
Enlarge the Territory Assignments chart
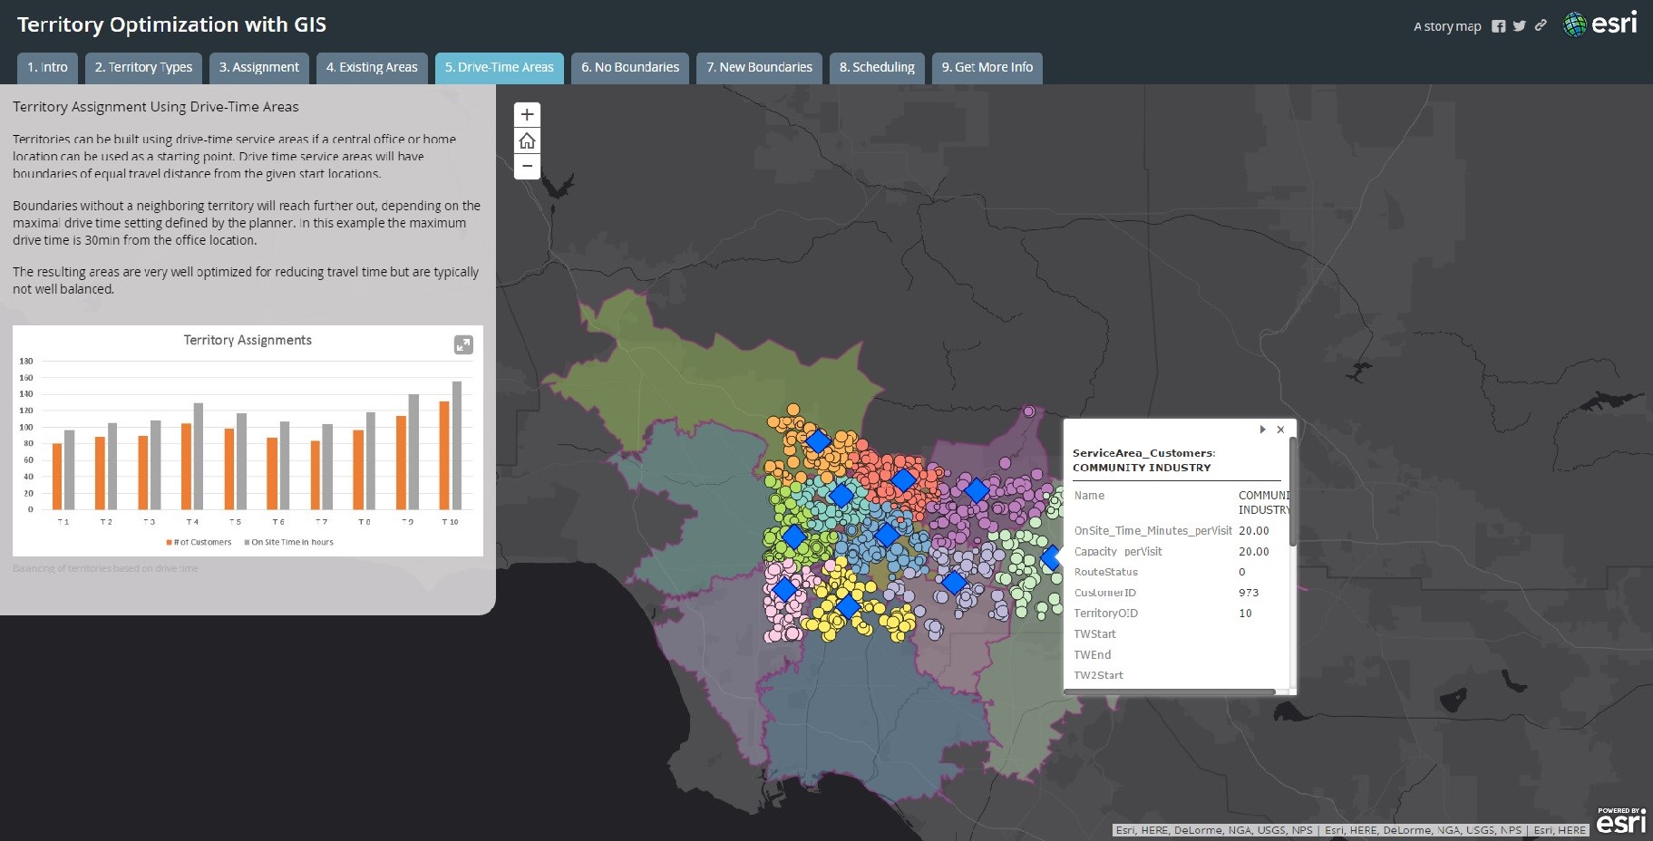(x=463, y=344)
